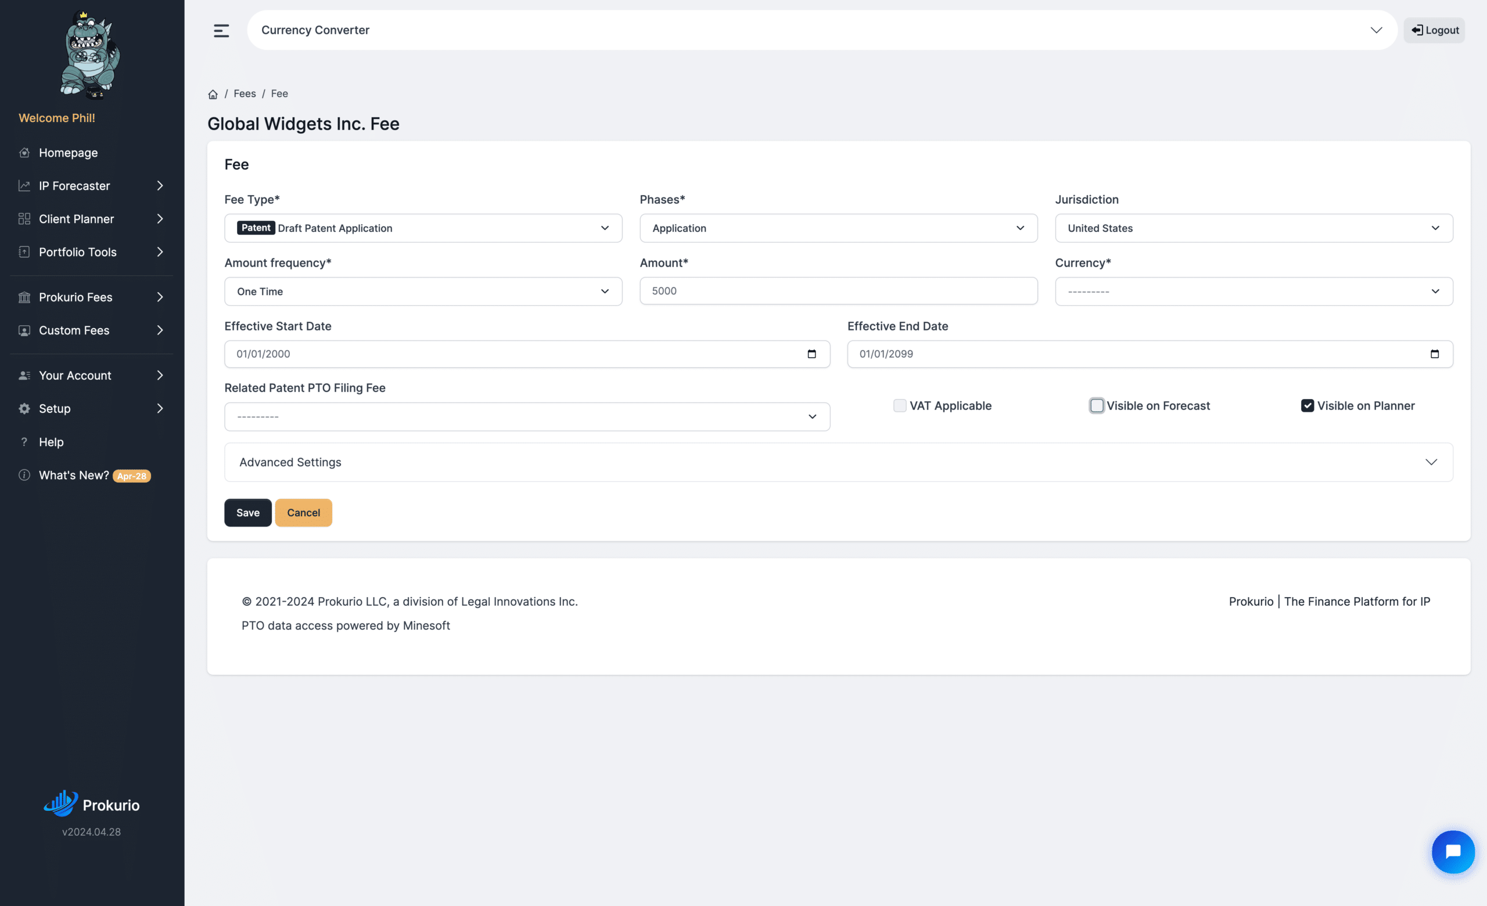Viewport: 1487px width, 906px height.
Task: Open calendar picker for Effective Start Date
Action: (x=811, y=354)
